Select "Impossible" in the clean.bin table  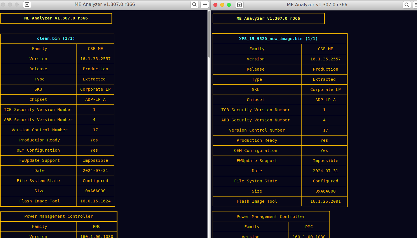(x=95, y=160)
